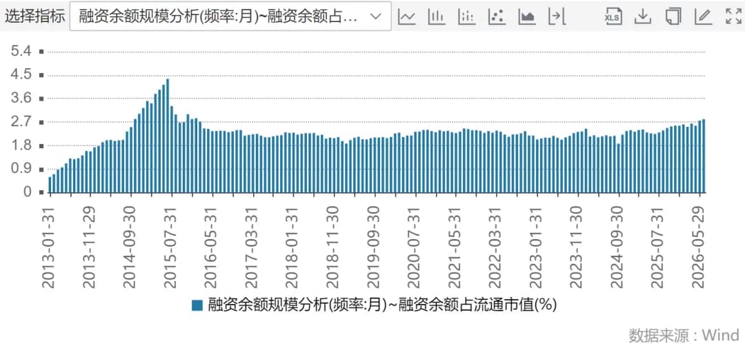Click the last bar at chart end
This screenshot has height=346, width=745.
point(704,156)
